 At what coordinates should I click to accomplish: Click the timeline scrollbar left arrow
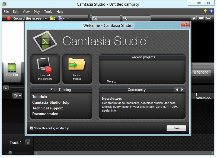coord(36,153)
